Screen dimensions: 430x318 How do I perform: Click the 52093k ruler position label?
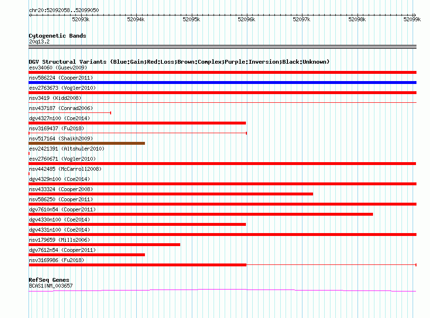(81, 19)
